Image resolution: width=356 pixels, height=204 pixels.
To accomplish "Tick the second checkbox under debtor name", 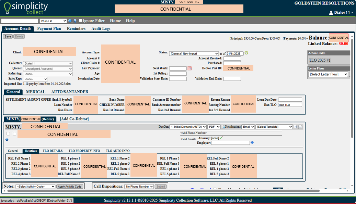I will click(x=14, y=133).
